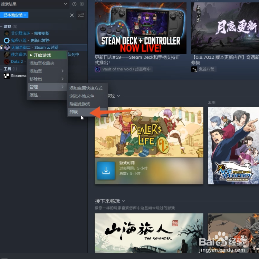This screenshot has width=259, height=259.
Task: Open the 管理 submenu entry
Action: click(47, 87)
